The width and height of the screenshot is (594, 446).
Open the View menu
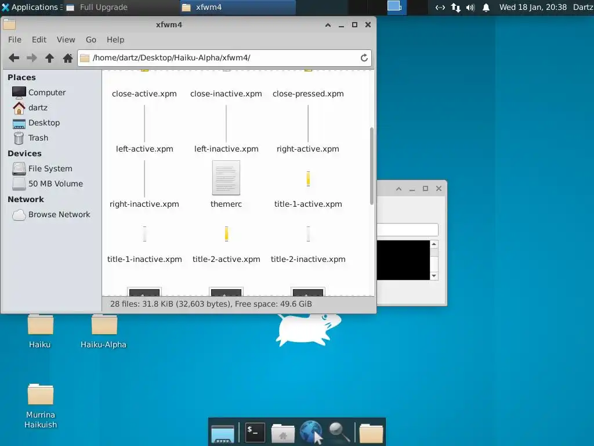[66, 39]
